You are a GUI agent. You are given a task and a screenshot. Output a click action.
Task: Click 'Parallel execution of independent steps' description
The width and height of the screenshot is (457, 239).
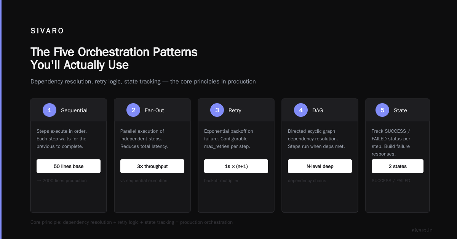(144, 139)
